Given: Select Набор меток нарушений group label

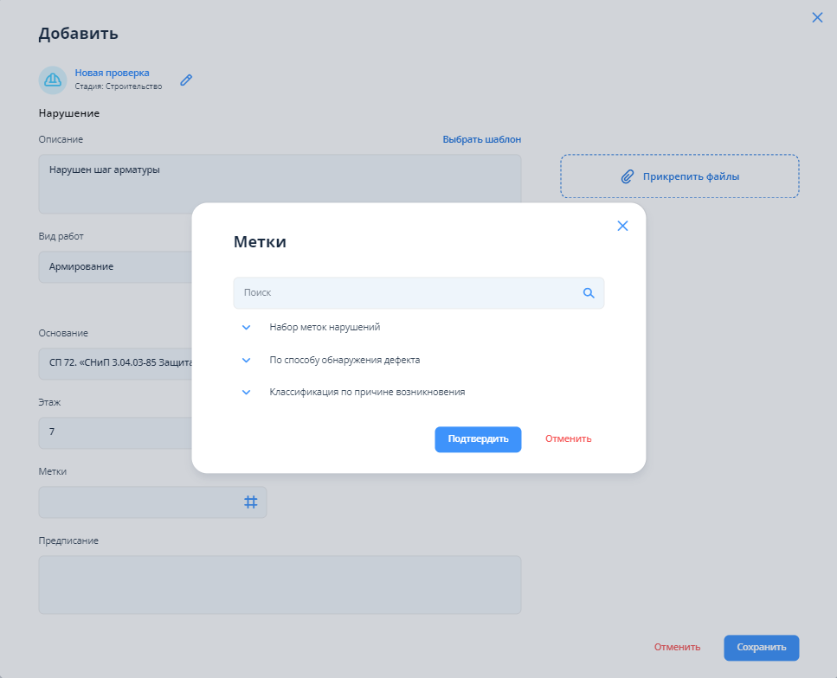Looking at the screenshot, I should point(325,328).
